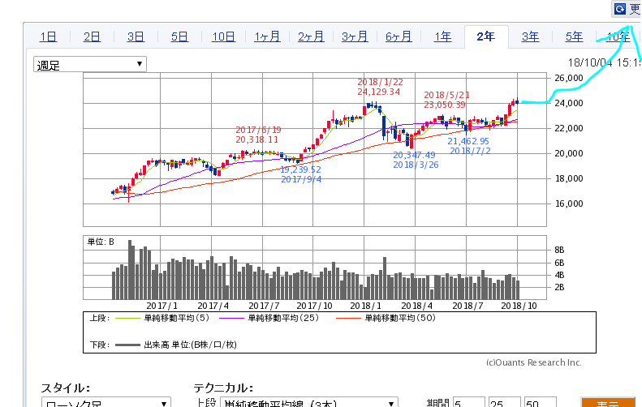
Task: Open the スタイル chart style dropdown
Action: (106, 402)
